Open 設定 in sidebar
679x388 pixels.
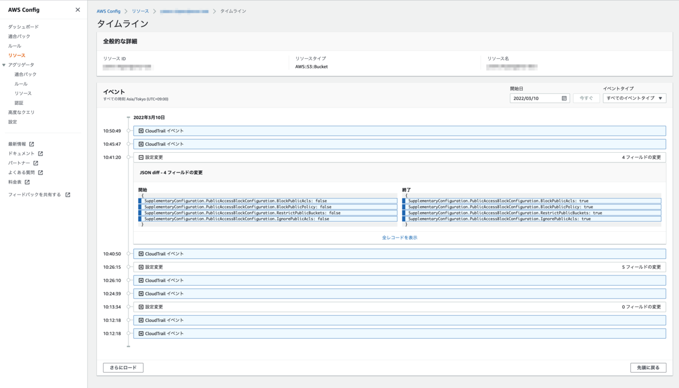(x=12, y=122)
